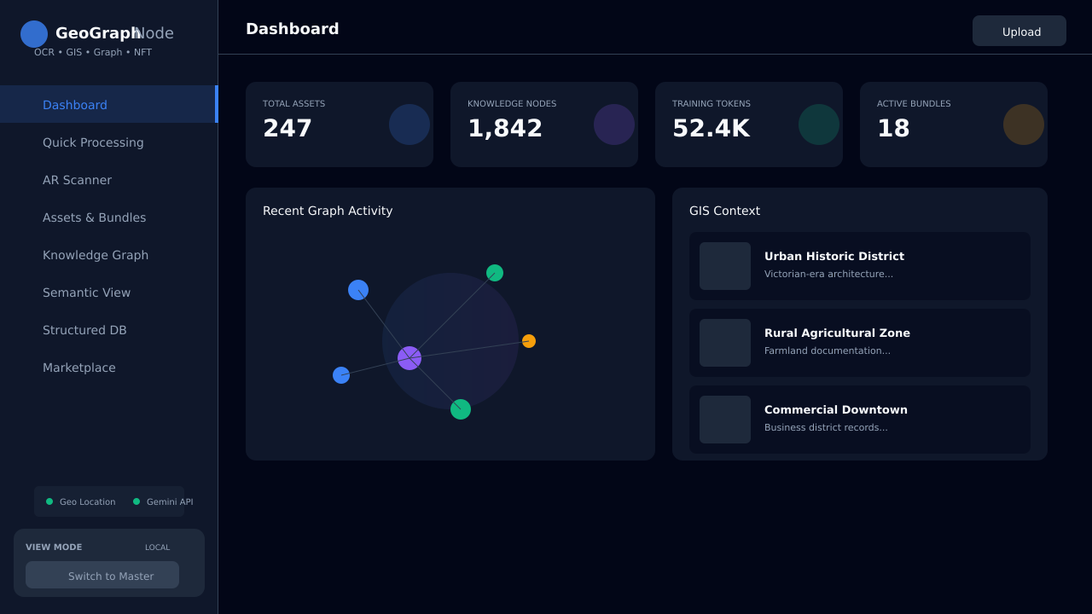The image size is (1092, 614).
Task: Select the top green graph node
Action: tap(495, 273)
